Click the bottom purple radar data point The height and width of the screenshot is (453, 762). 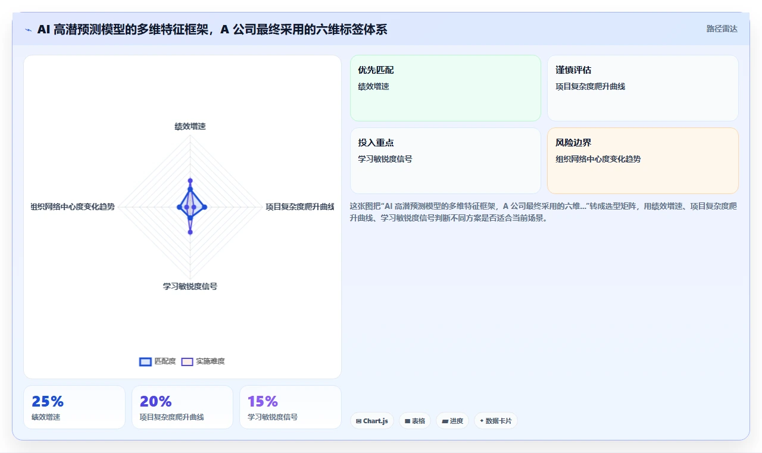point(190,232)
